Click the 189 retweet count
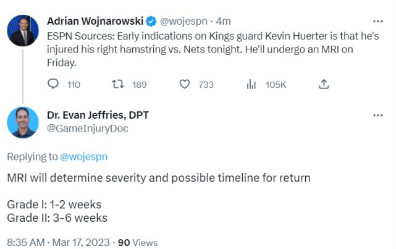 tap(140, 85)
